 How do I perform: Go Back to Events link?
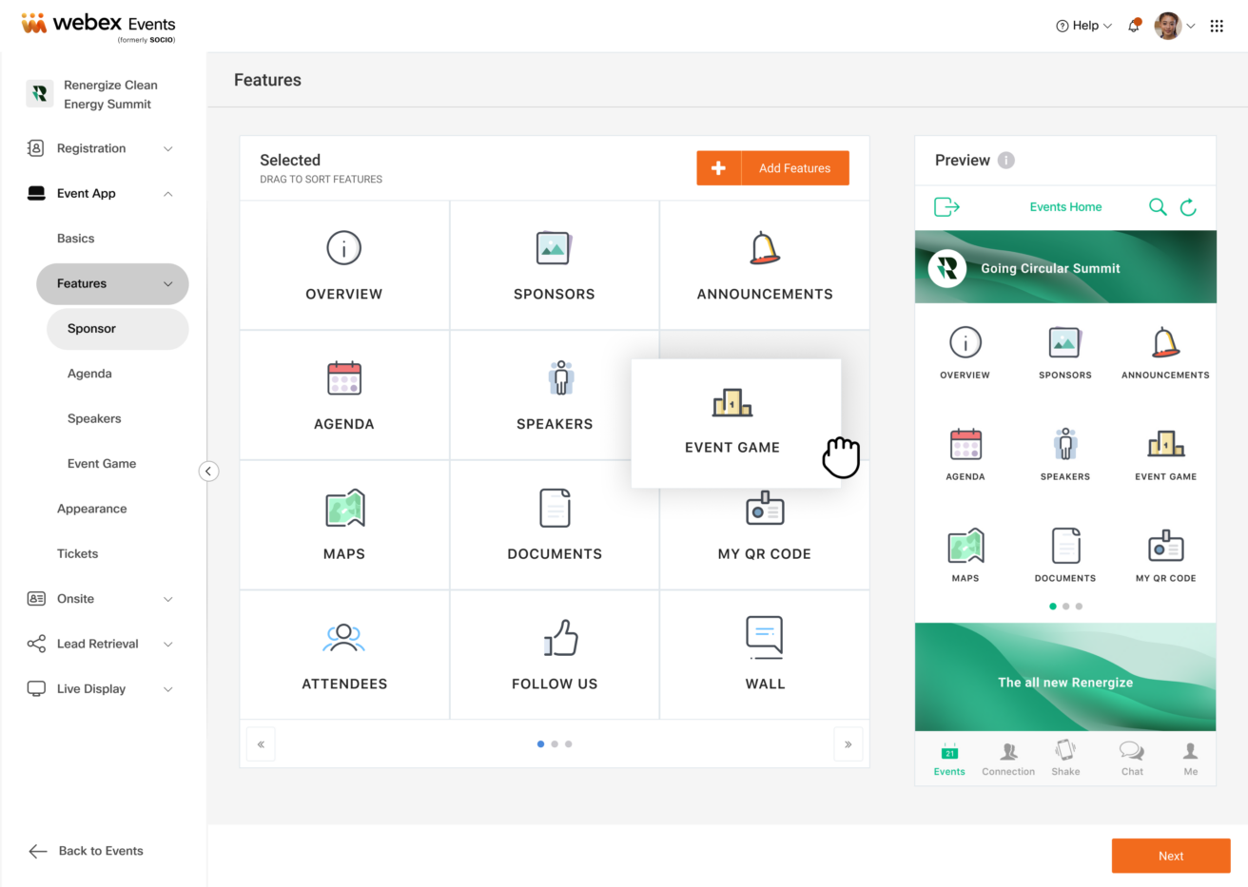(86, 852)
